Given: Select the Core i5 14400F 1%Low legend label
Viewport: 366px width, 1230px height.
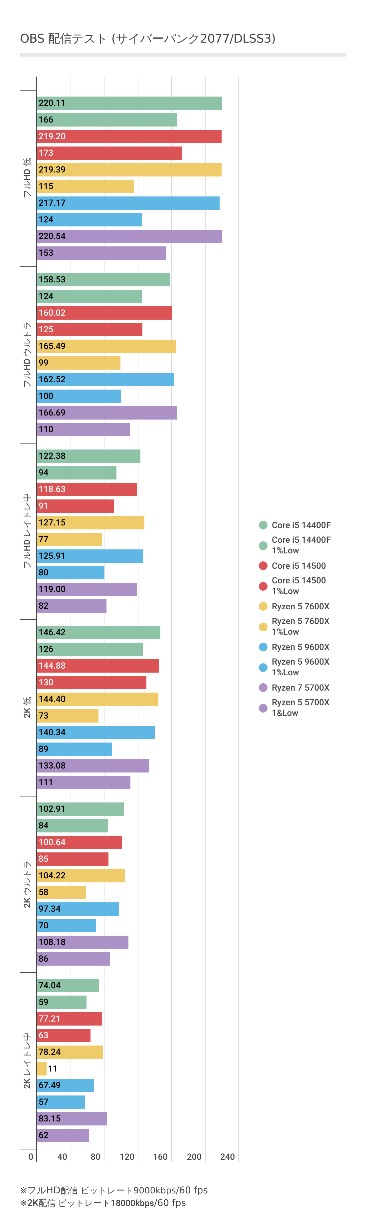Looking at the screenshot, I should click(x=301, y=545).
